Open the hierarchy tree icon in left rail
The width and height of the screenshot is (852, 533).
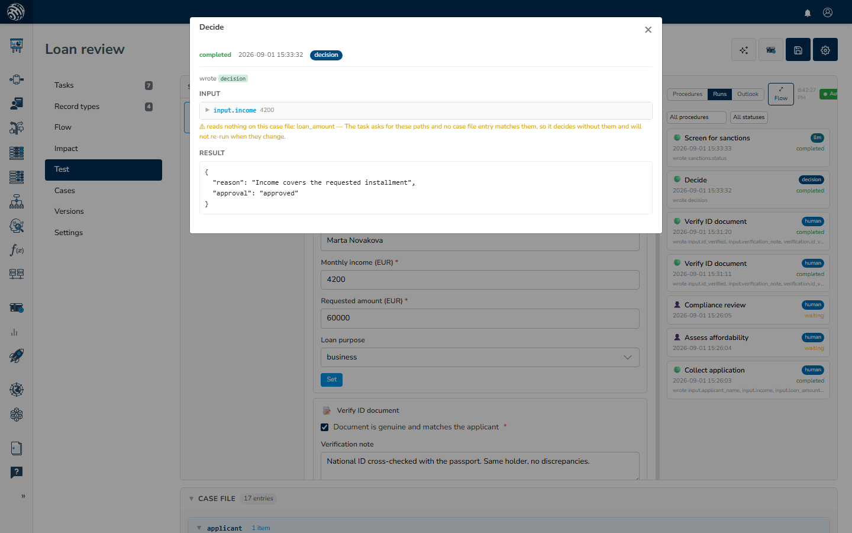coord(17,201)
